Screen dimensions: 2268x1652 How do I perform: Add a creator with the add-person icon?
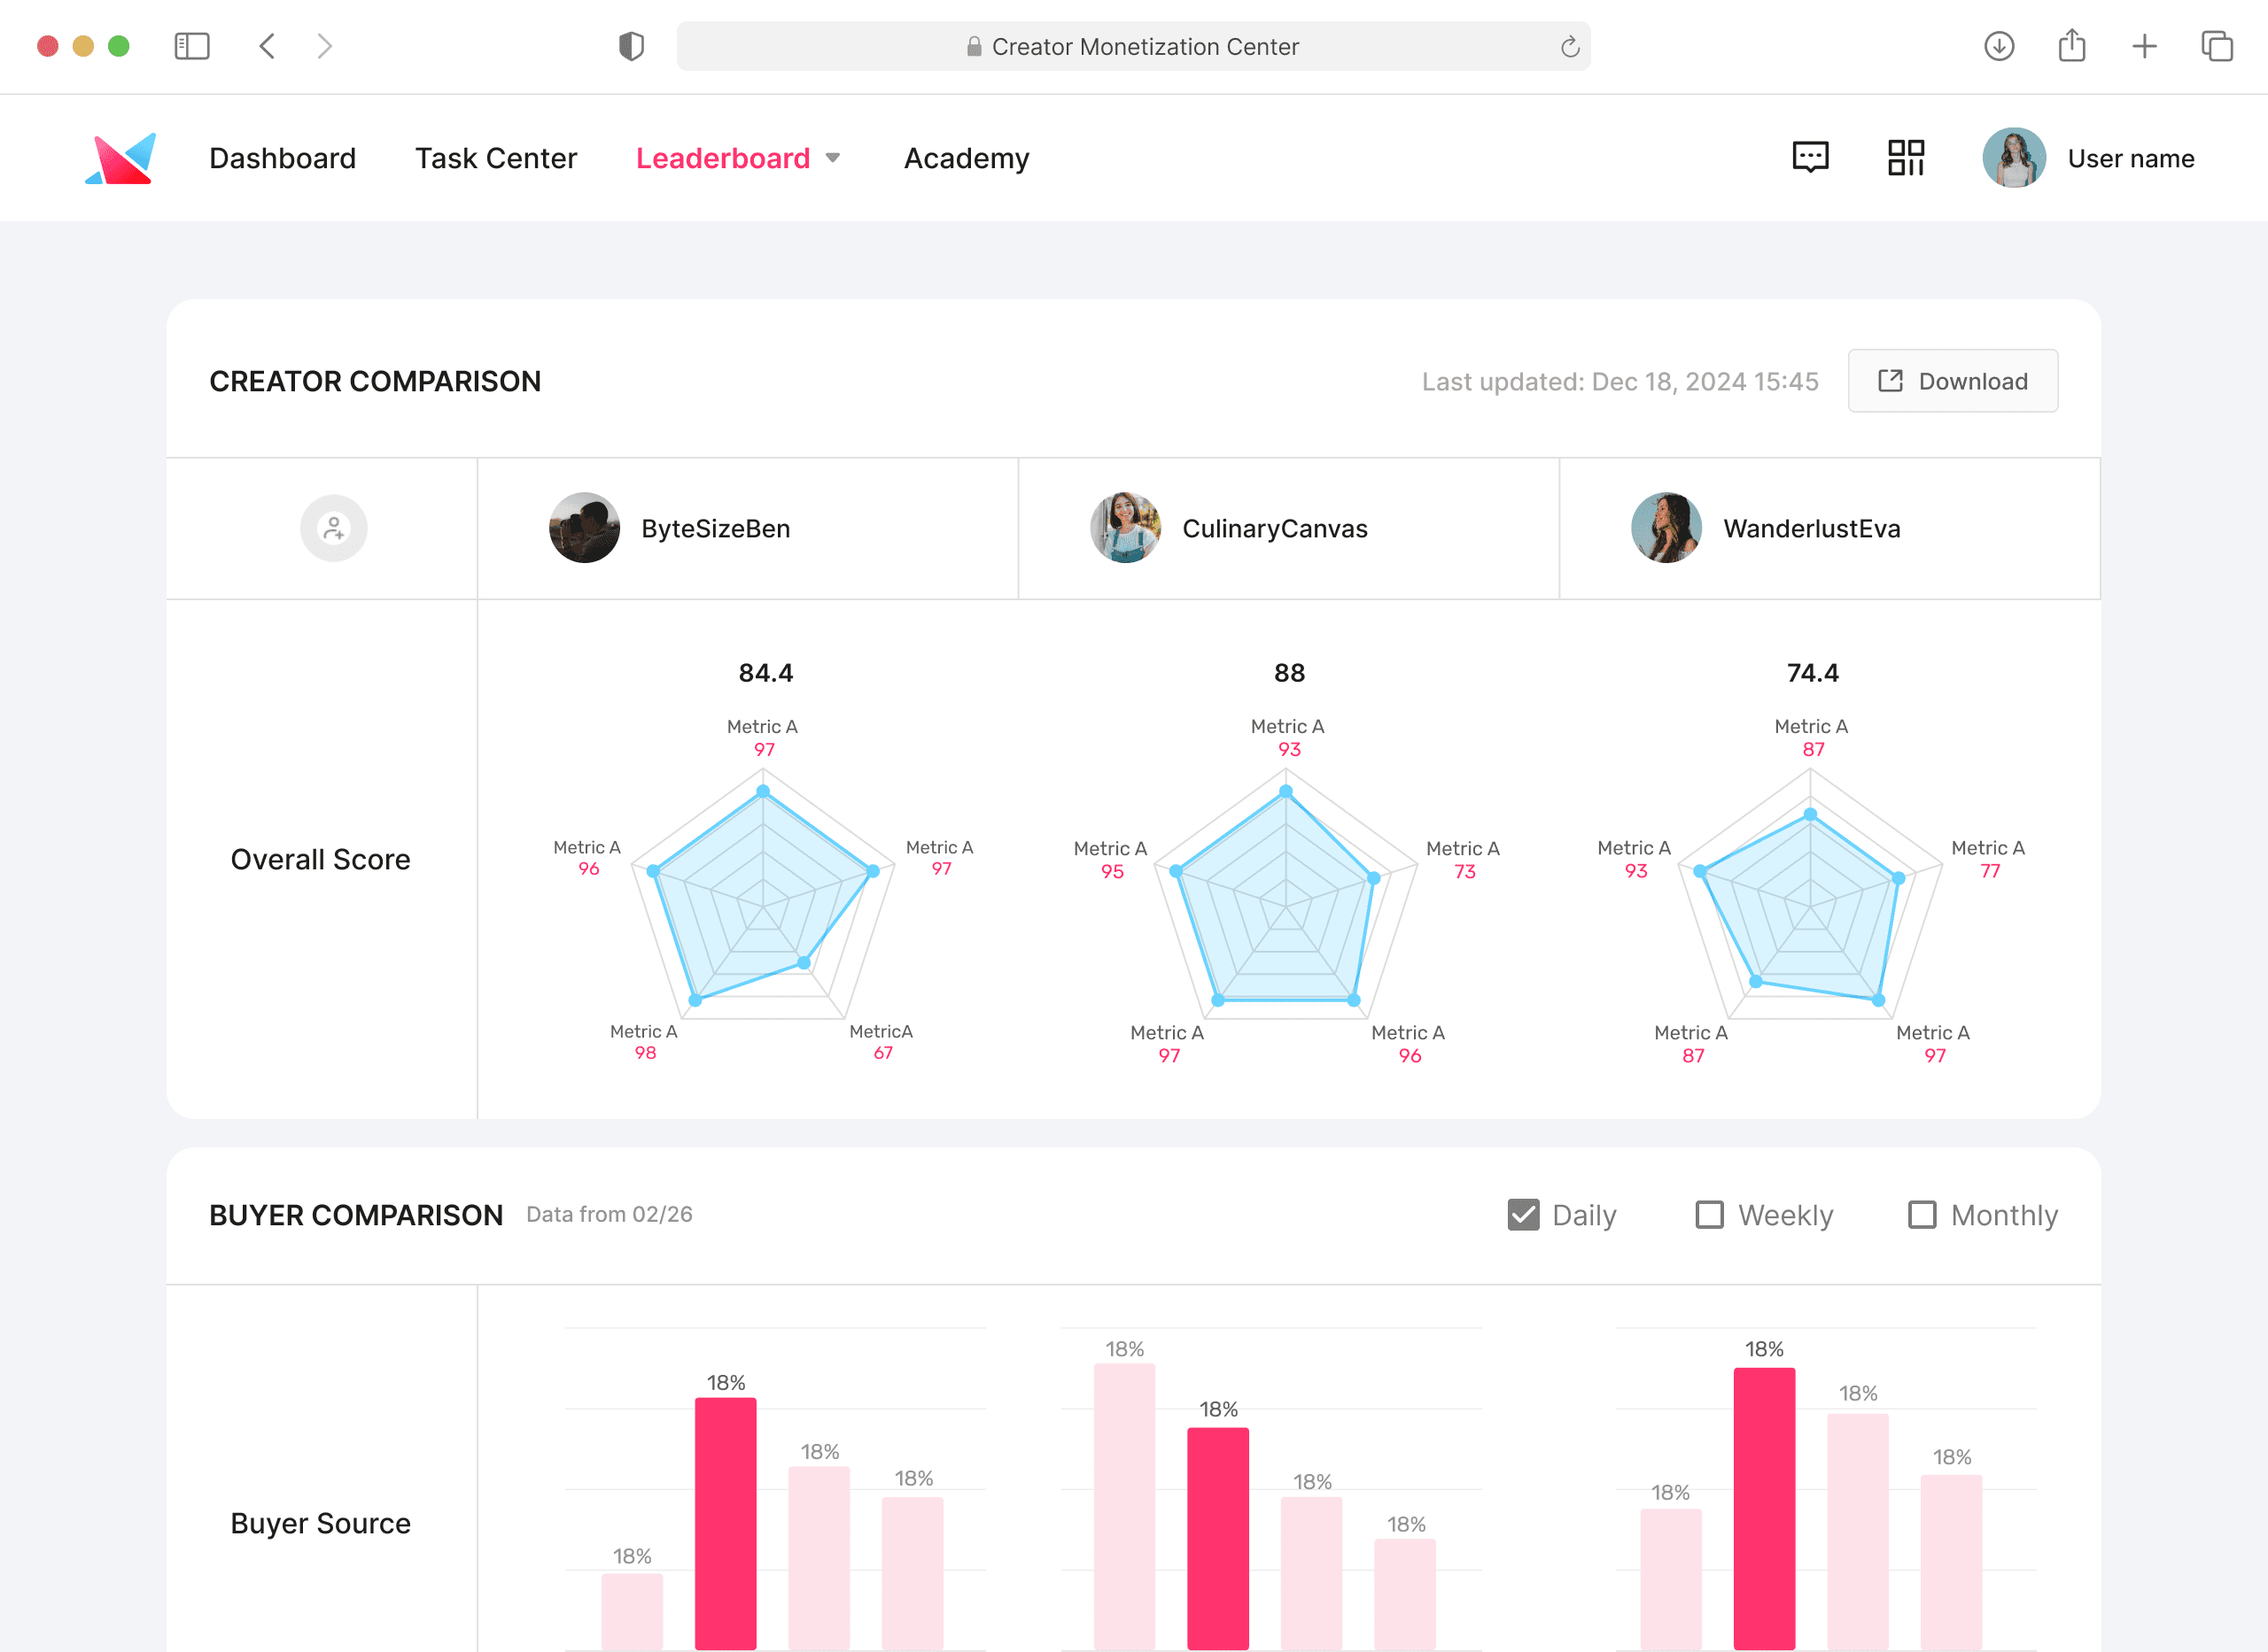[334, 528]
